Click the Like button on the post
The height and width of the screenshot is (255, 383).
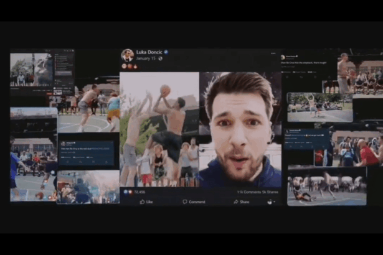point(147,202)
